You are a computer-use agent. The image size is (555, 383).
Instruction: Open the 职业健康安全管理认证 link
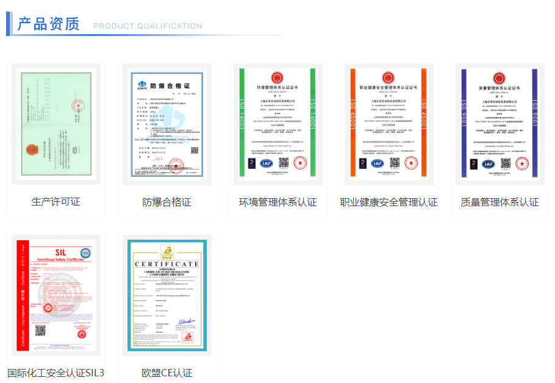[389, 202]
